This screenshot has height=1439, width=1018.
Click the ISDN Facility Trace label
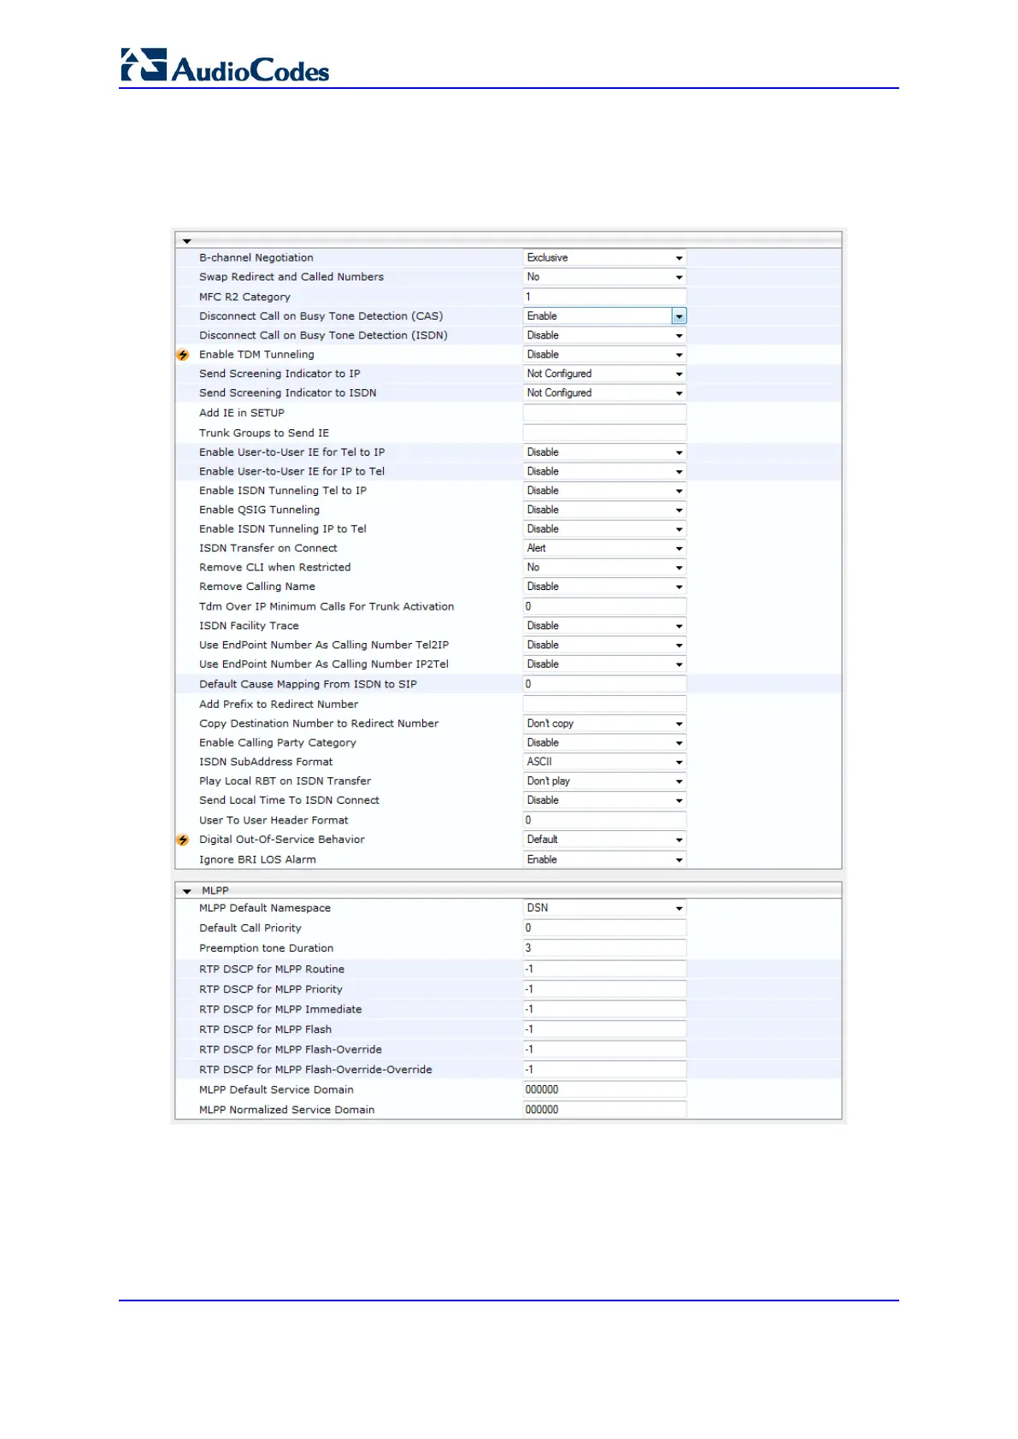click(249, 626)
